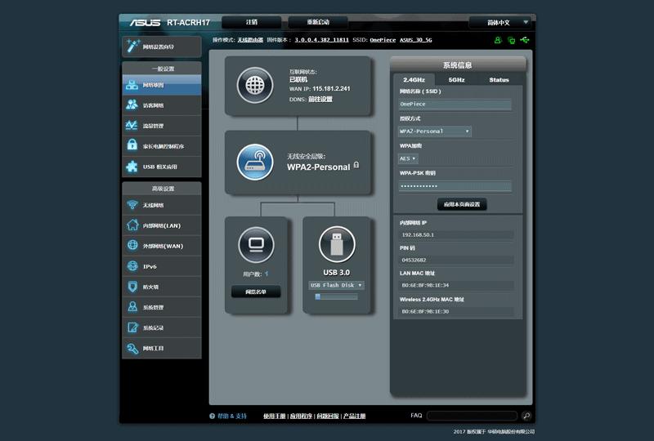Click the client computer icon
Screen dimensions: 654x441
[x=255, y=245]
